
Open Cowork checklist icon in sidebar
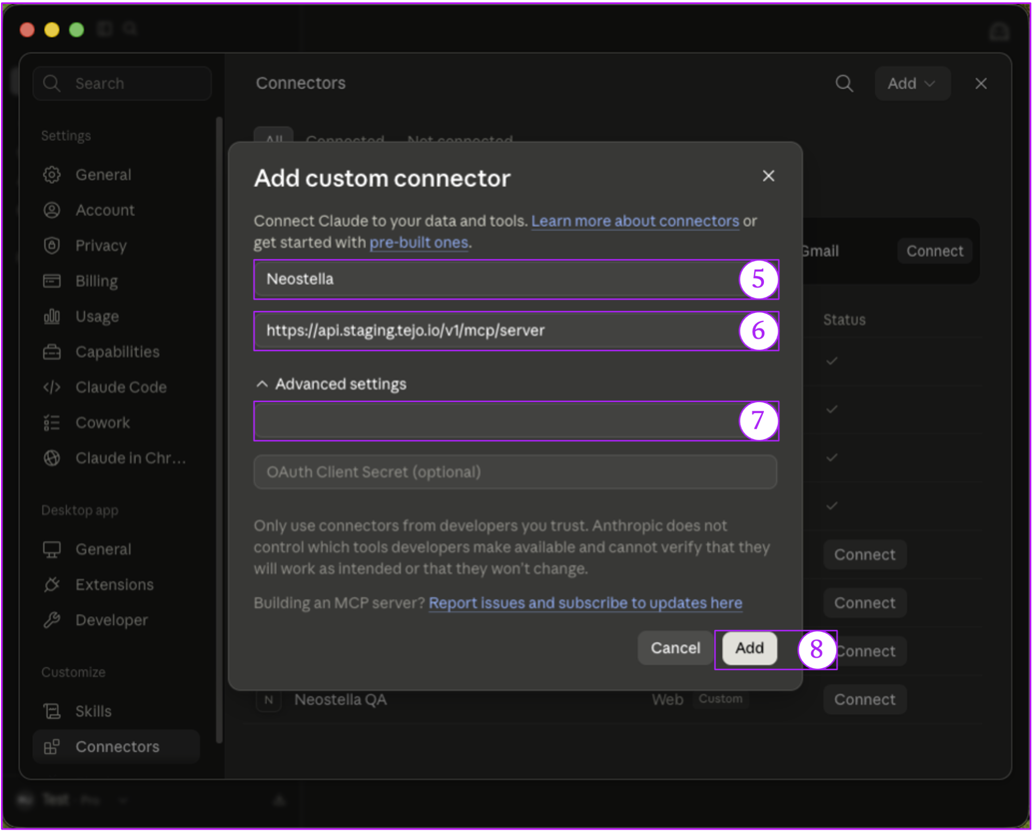[x=51, y=422]
